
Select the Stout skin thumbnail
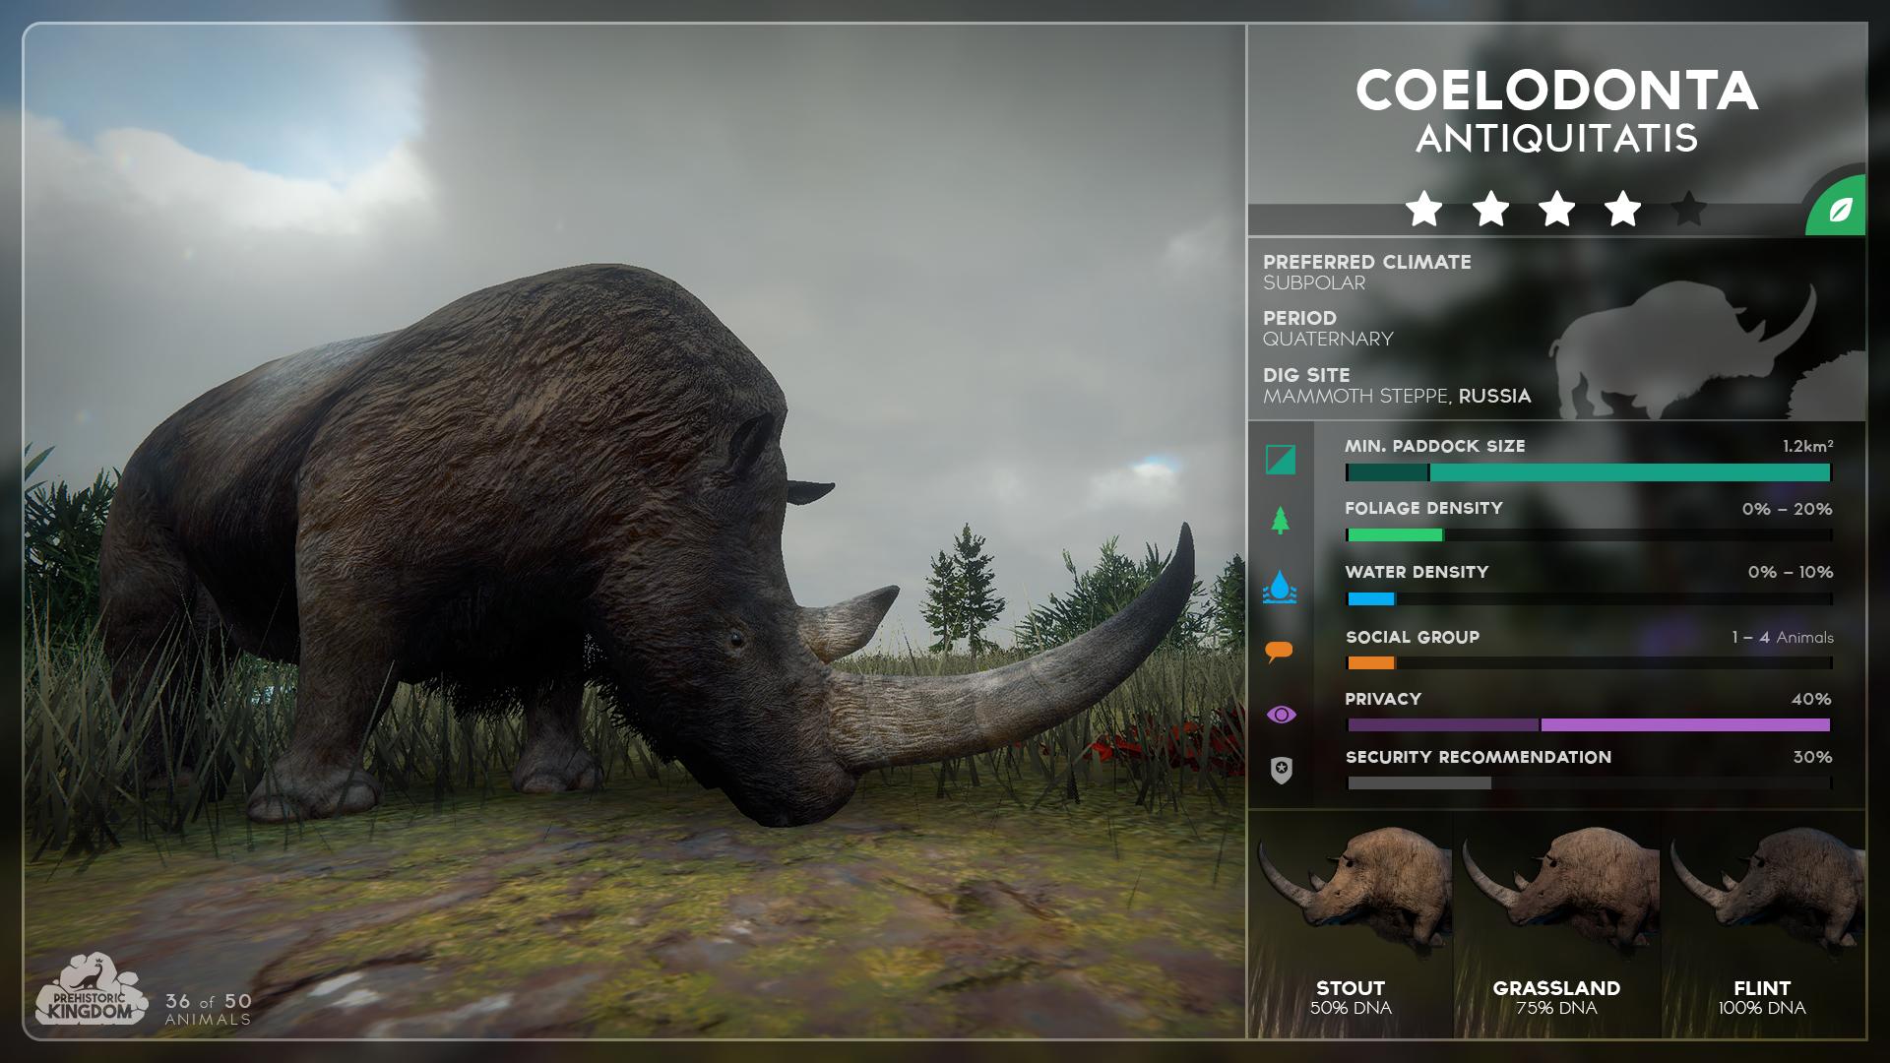(x=1352, y=924)
